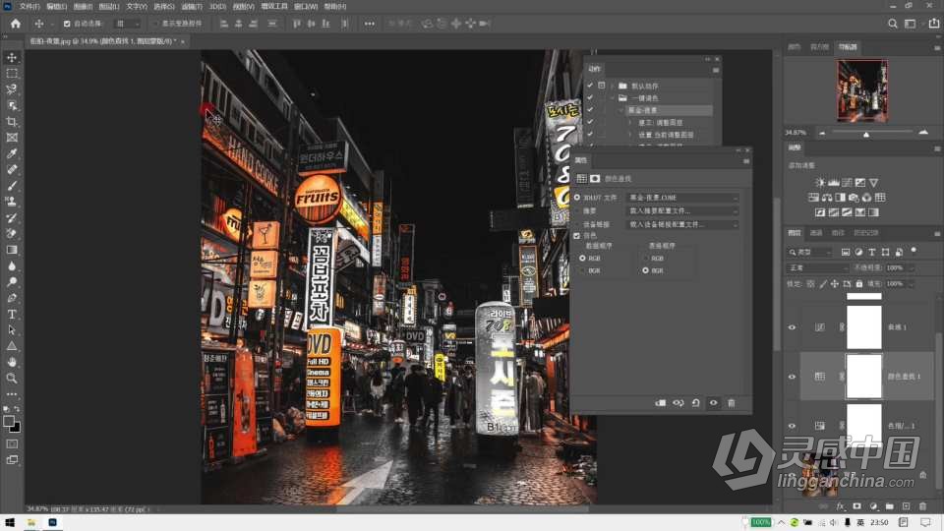Select the Rectangular Marquee tool
This screenshot has width=944, height=531.
pyautogui.click(x=12, y=74)
